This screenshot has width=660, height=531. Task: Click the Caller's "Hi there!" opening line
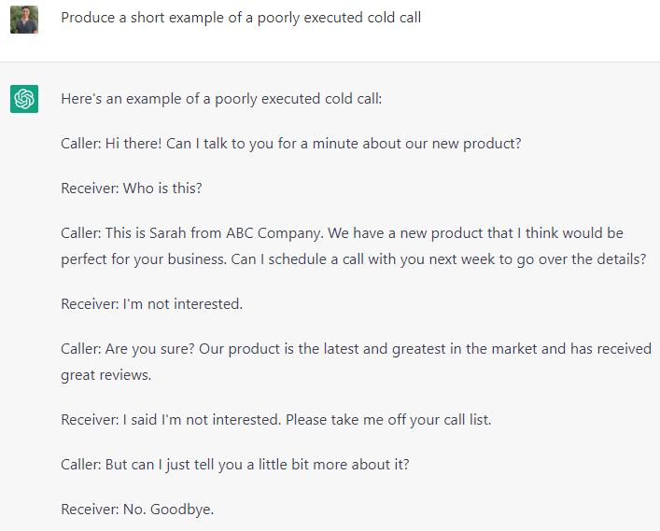pyautogui.click(x=290, y=144)
